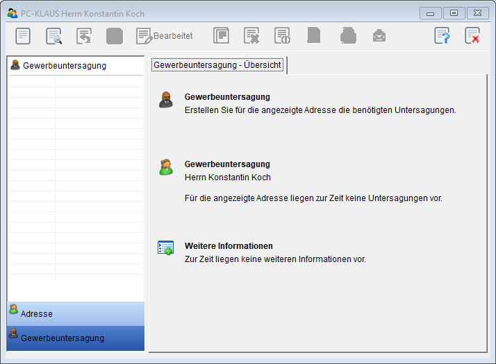Click the undo document arrow icon
This screenshot has height=364, width=496.
click(x=84, y=36)
